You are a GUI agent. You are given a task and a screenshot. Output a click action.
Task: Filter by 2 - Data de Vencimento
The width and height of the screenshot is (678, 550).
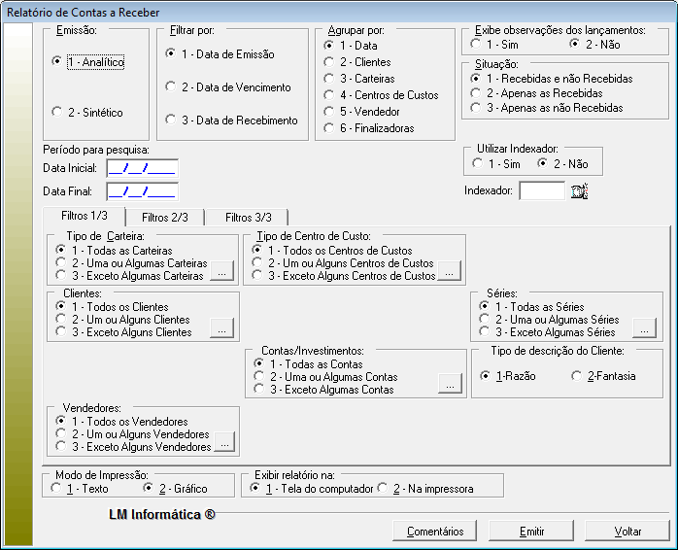(x=171, y=87)
